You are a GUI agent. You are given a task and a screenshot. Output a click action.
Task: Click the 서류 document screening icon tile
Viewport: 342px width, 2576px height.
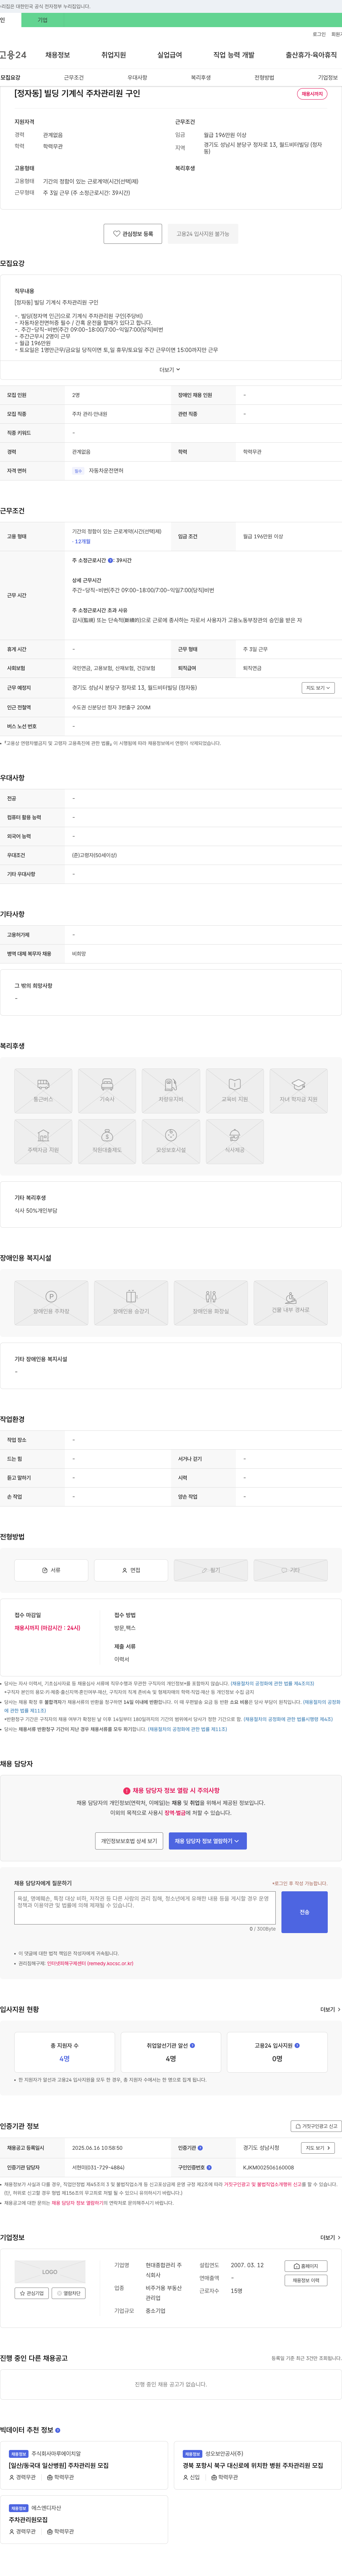[x=51, y=1570]
